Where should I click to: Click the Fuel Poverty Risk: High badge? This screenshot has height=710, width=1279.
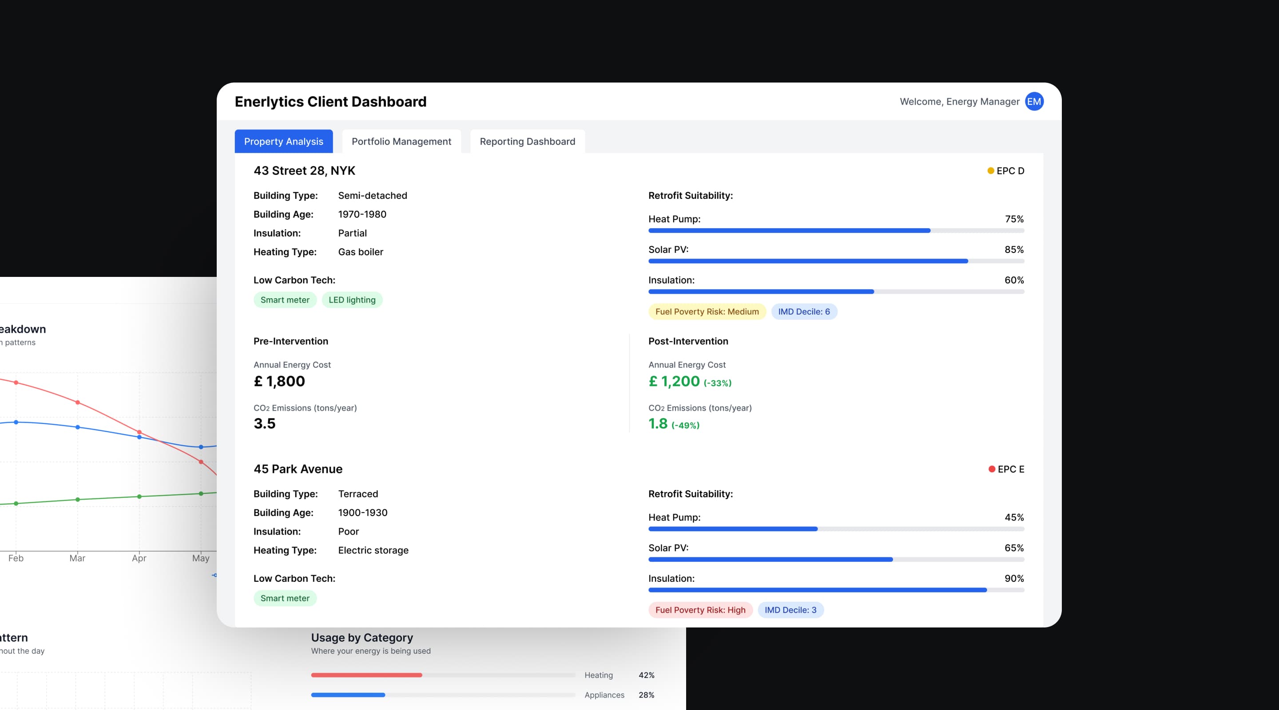(700, 610)
